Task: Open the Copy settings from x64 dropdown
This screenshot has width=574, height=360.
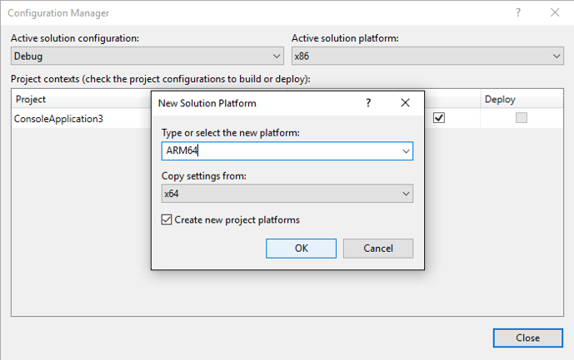Action: click(287, 193)
